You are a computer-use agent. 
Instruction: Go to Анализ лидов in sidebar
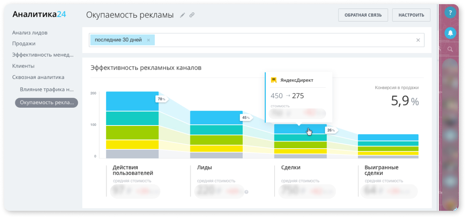(x=30, y=33)
